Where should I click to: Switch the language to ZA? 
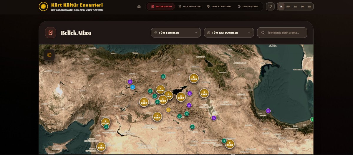coord(295,6)
